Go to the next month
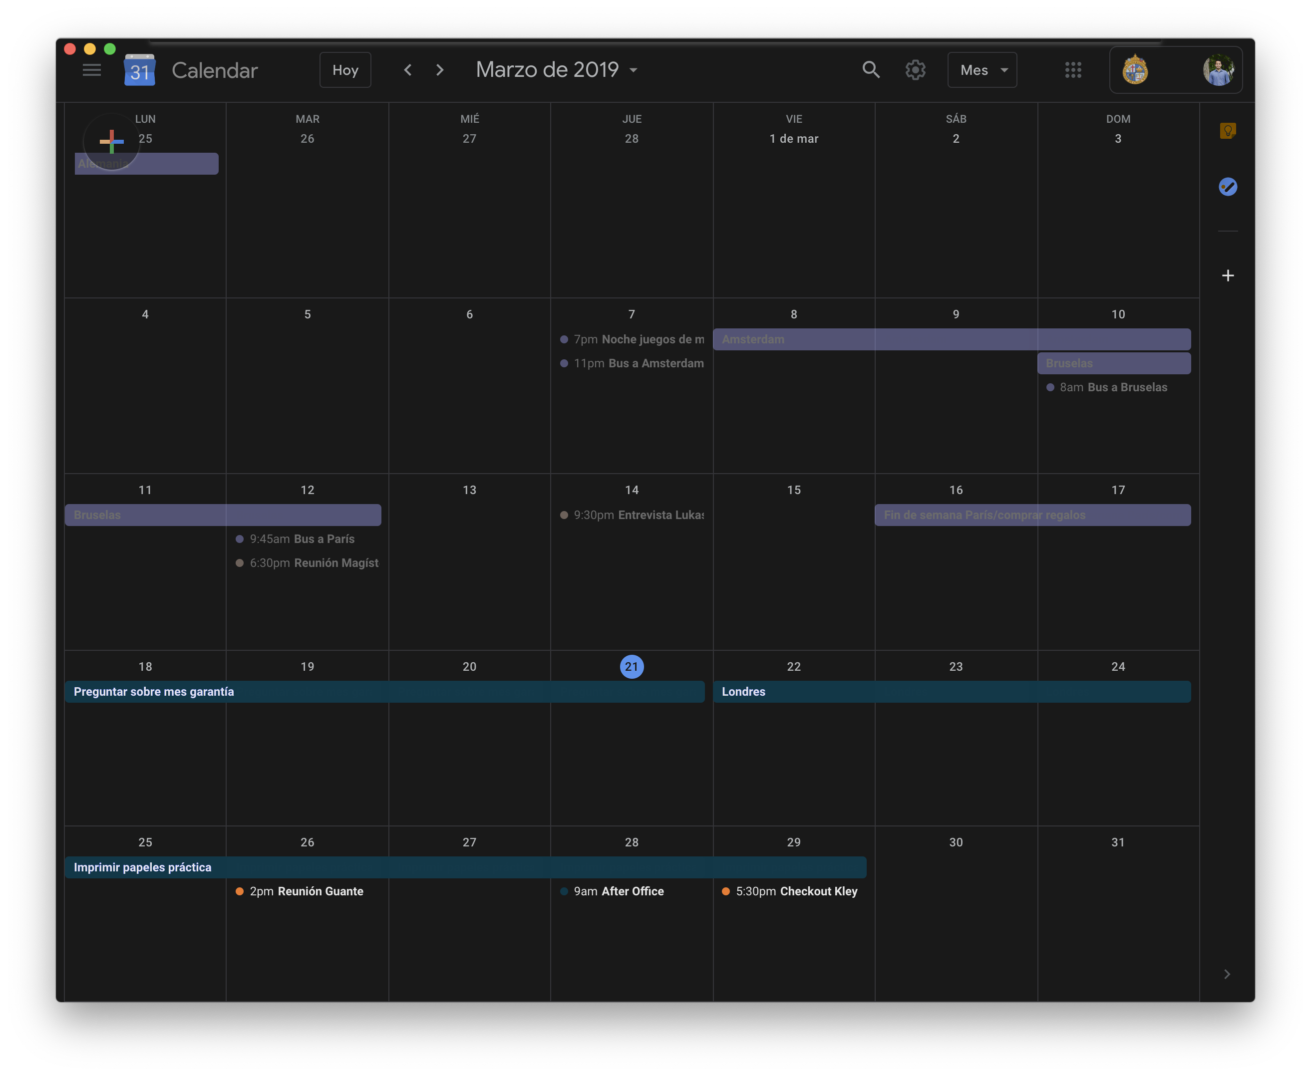The height and width of the screenshot is (1076, 1311). [440, 70]
